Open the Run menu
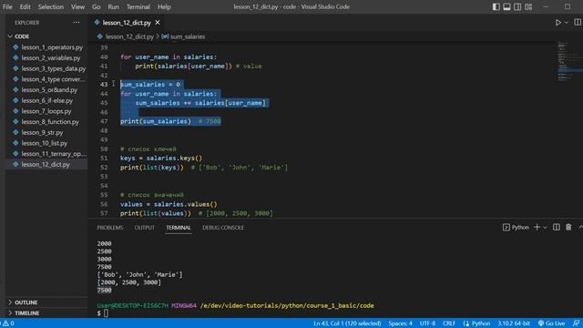This screenshot has height=328, width=583. point(113,6)
